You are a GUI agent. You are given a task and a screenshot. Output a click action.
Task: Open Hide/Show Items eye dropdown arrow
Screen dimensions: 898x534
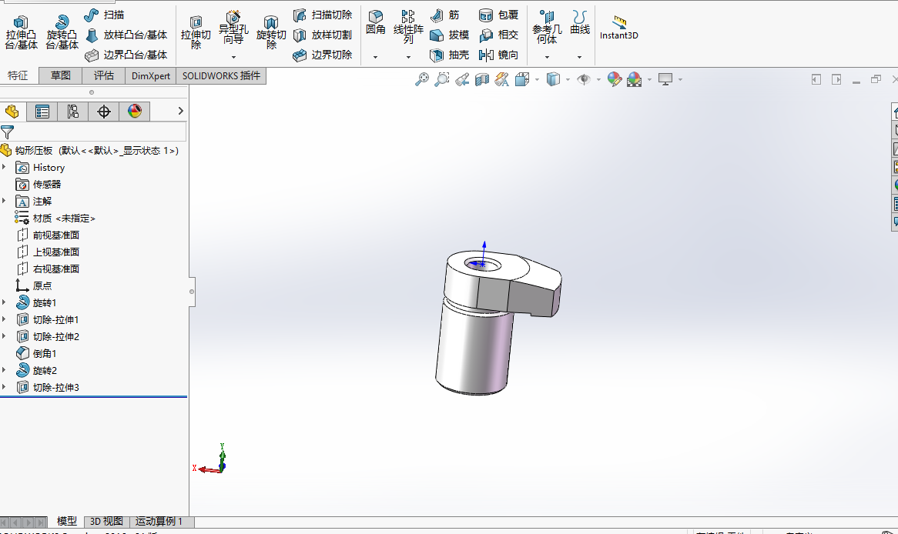pyautogui.click(x=598, y=79)
